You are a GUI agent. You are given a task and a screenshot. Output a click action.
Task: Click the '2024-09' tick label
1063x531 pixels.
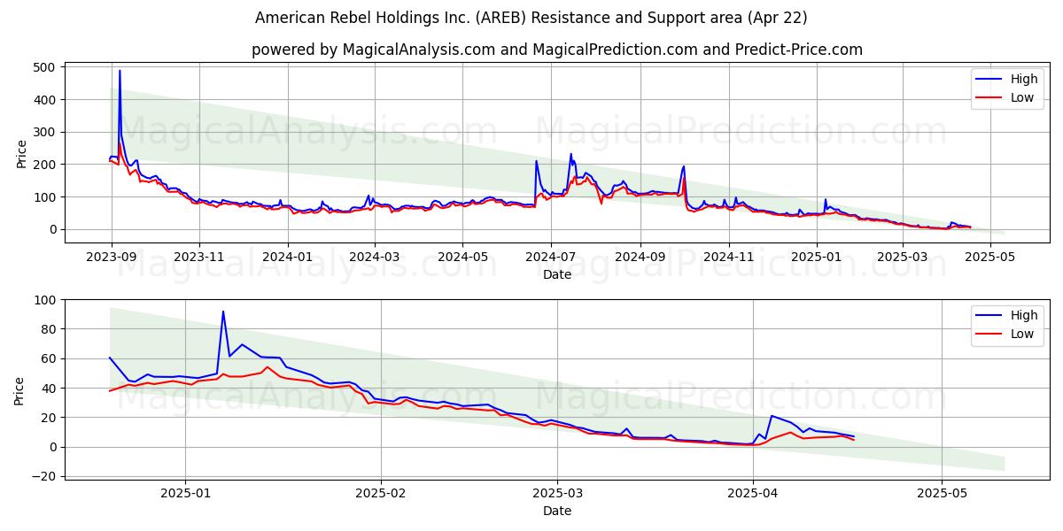[x=640, y=258]
